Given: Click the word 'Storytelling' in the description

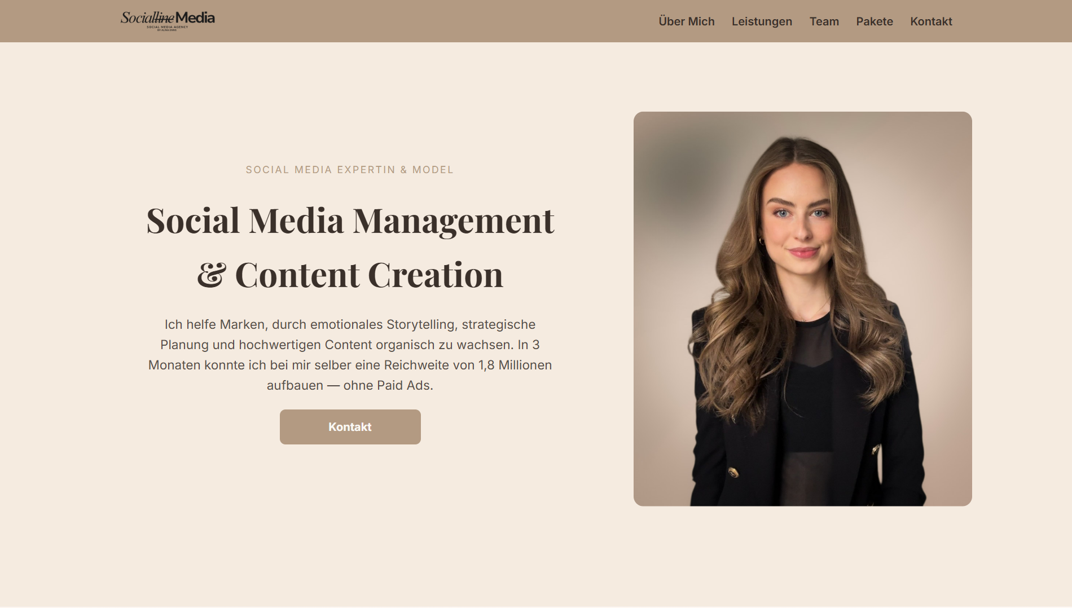Looking at the screenshot, I should click(420, 324).
